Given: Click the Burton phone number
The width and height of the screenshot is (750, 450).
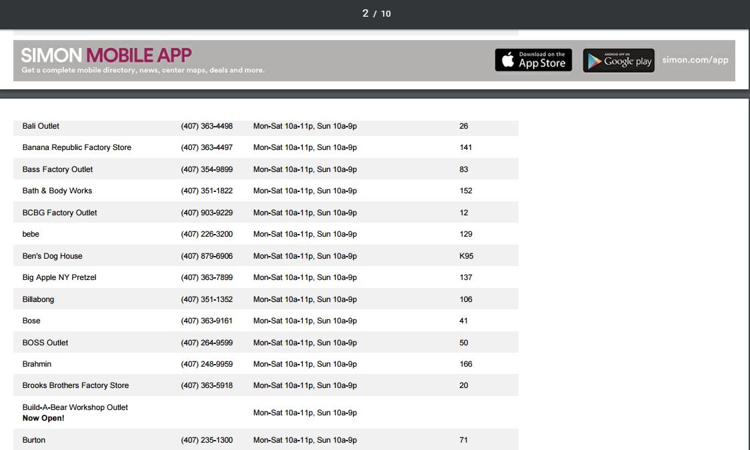Looking at the screenshot, I should click(x=207, y=440).
